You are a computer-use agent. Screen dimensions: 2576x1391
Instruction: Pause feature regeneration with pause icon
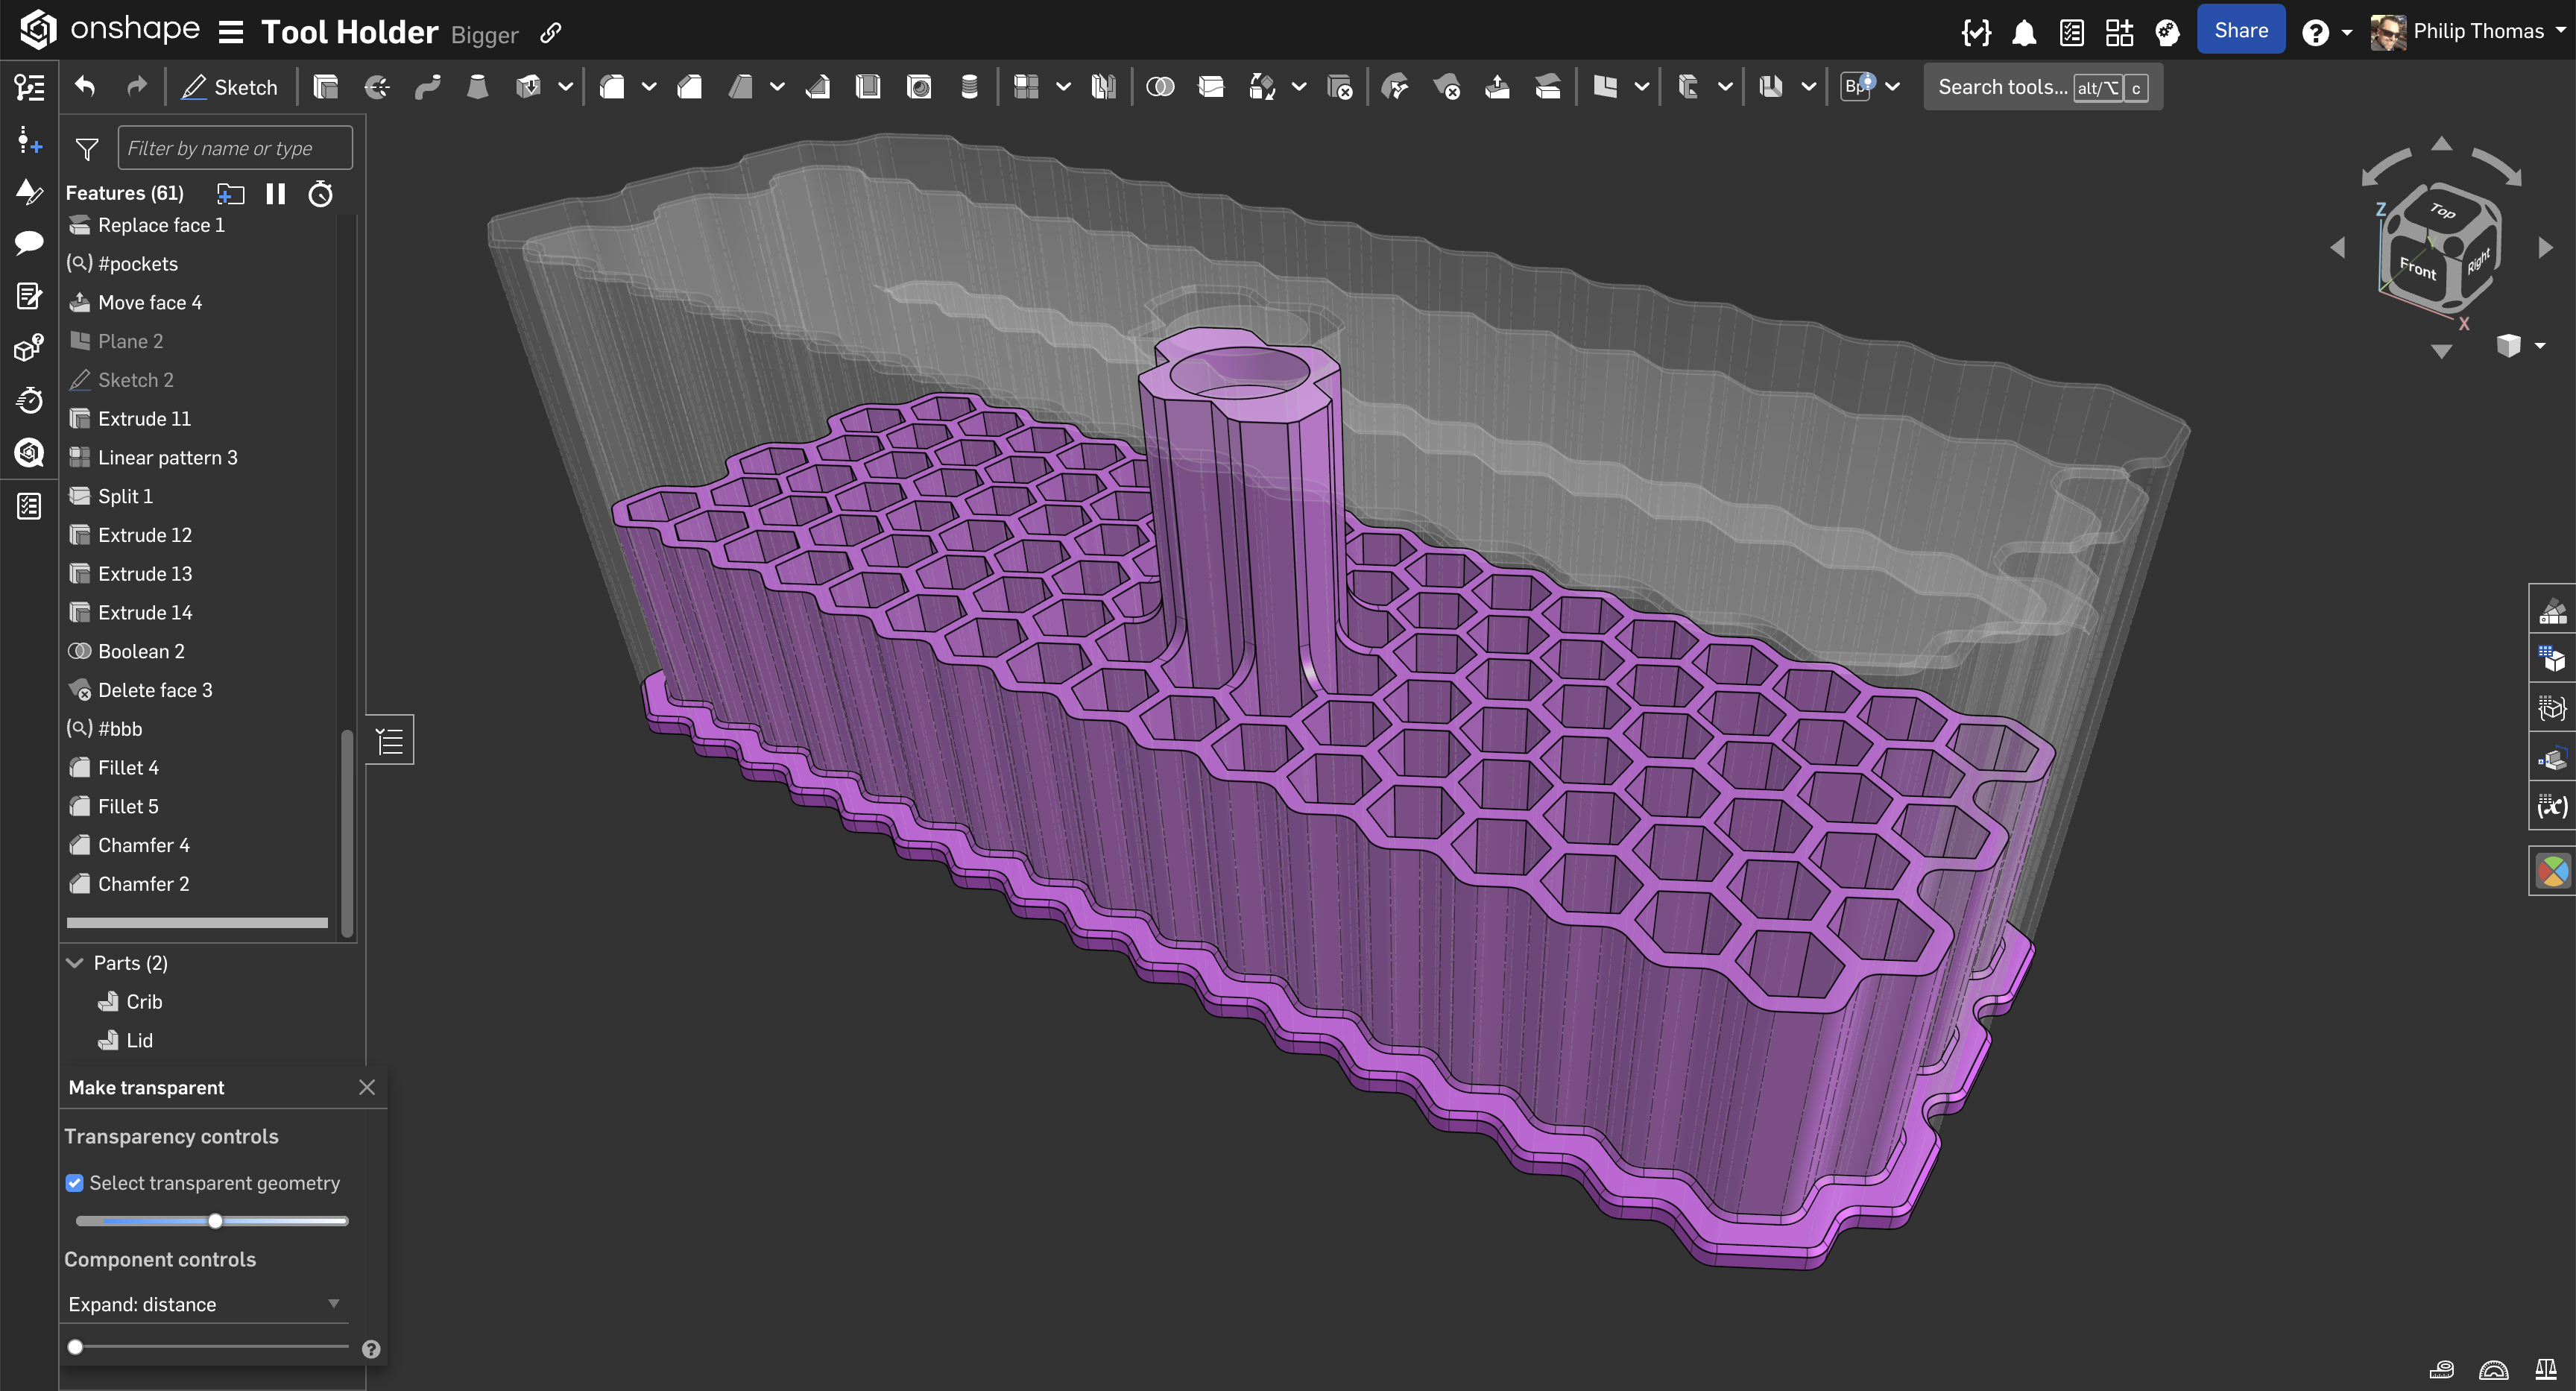click(x=276, y=193)
